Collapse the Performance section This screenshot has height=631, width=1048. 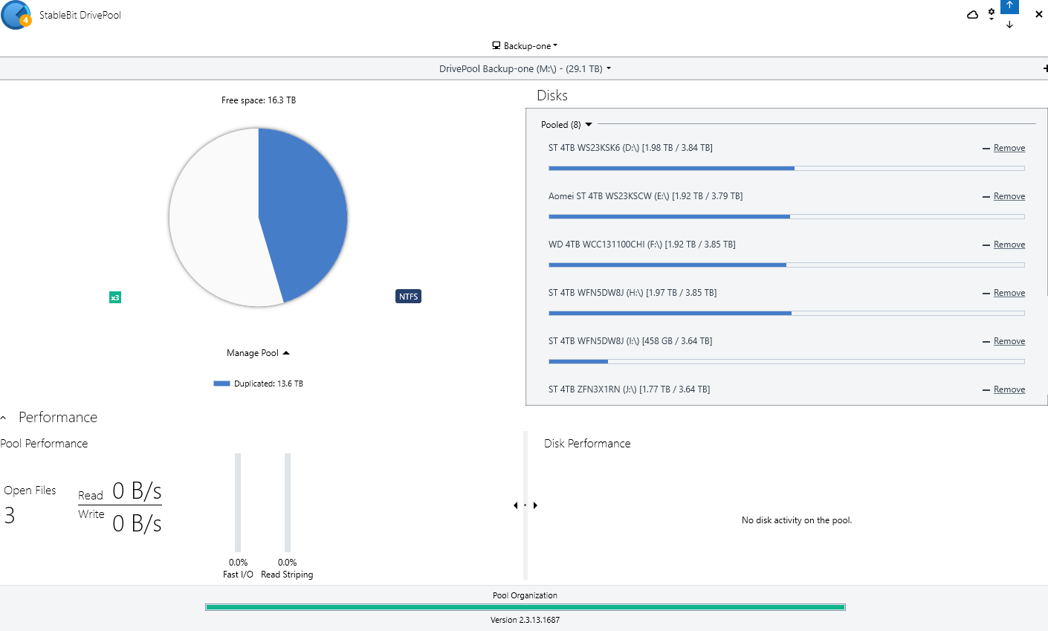(4, 418)
